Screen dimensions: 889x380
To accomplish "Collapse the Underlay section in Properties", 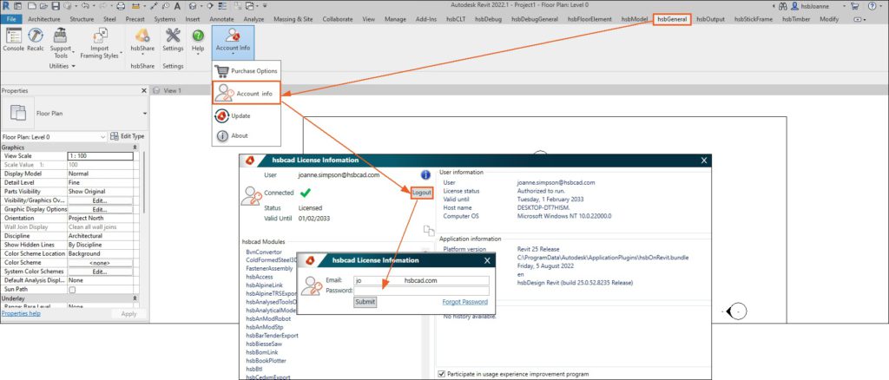I will tap(135, 298).
